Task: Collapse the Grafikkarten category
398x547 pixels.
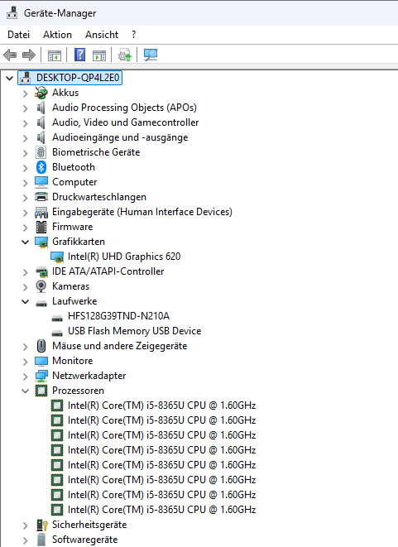Action: [x=25, y=242]
